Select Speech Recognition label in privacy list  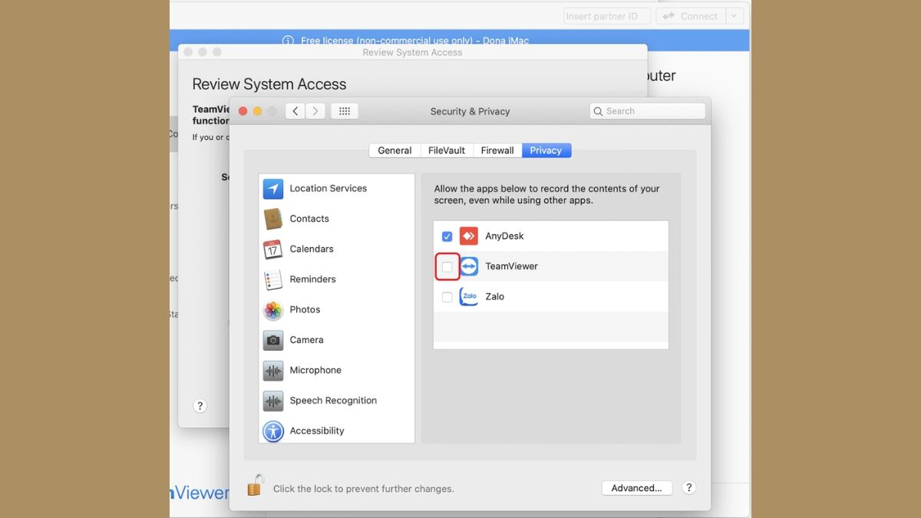(x=333, y=401)
